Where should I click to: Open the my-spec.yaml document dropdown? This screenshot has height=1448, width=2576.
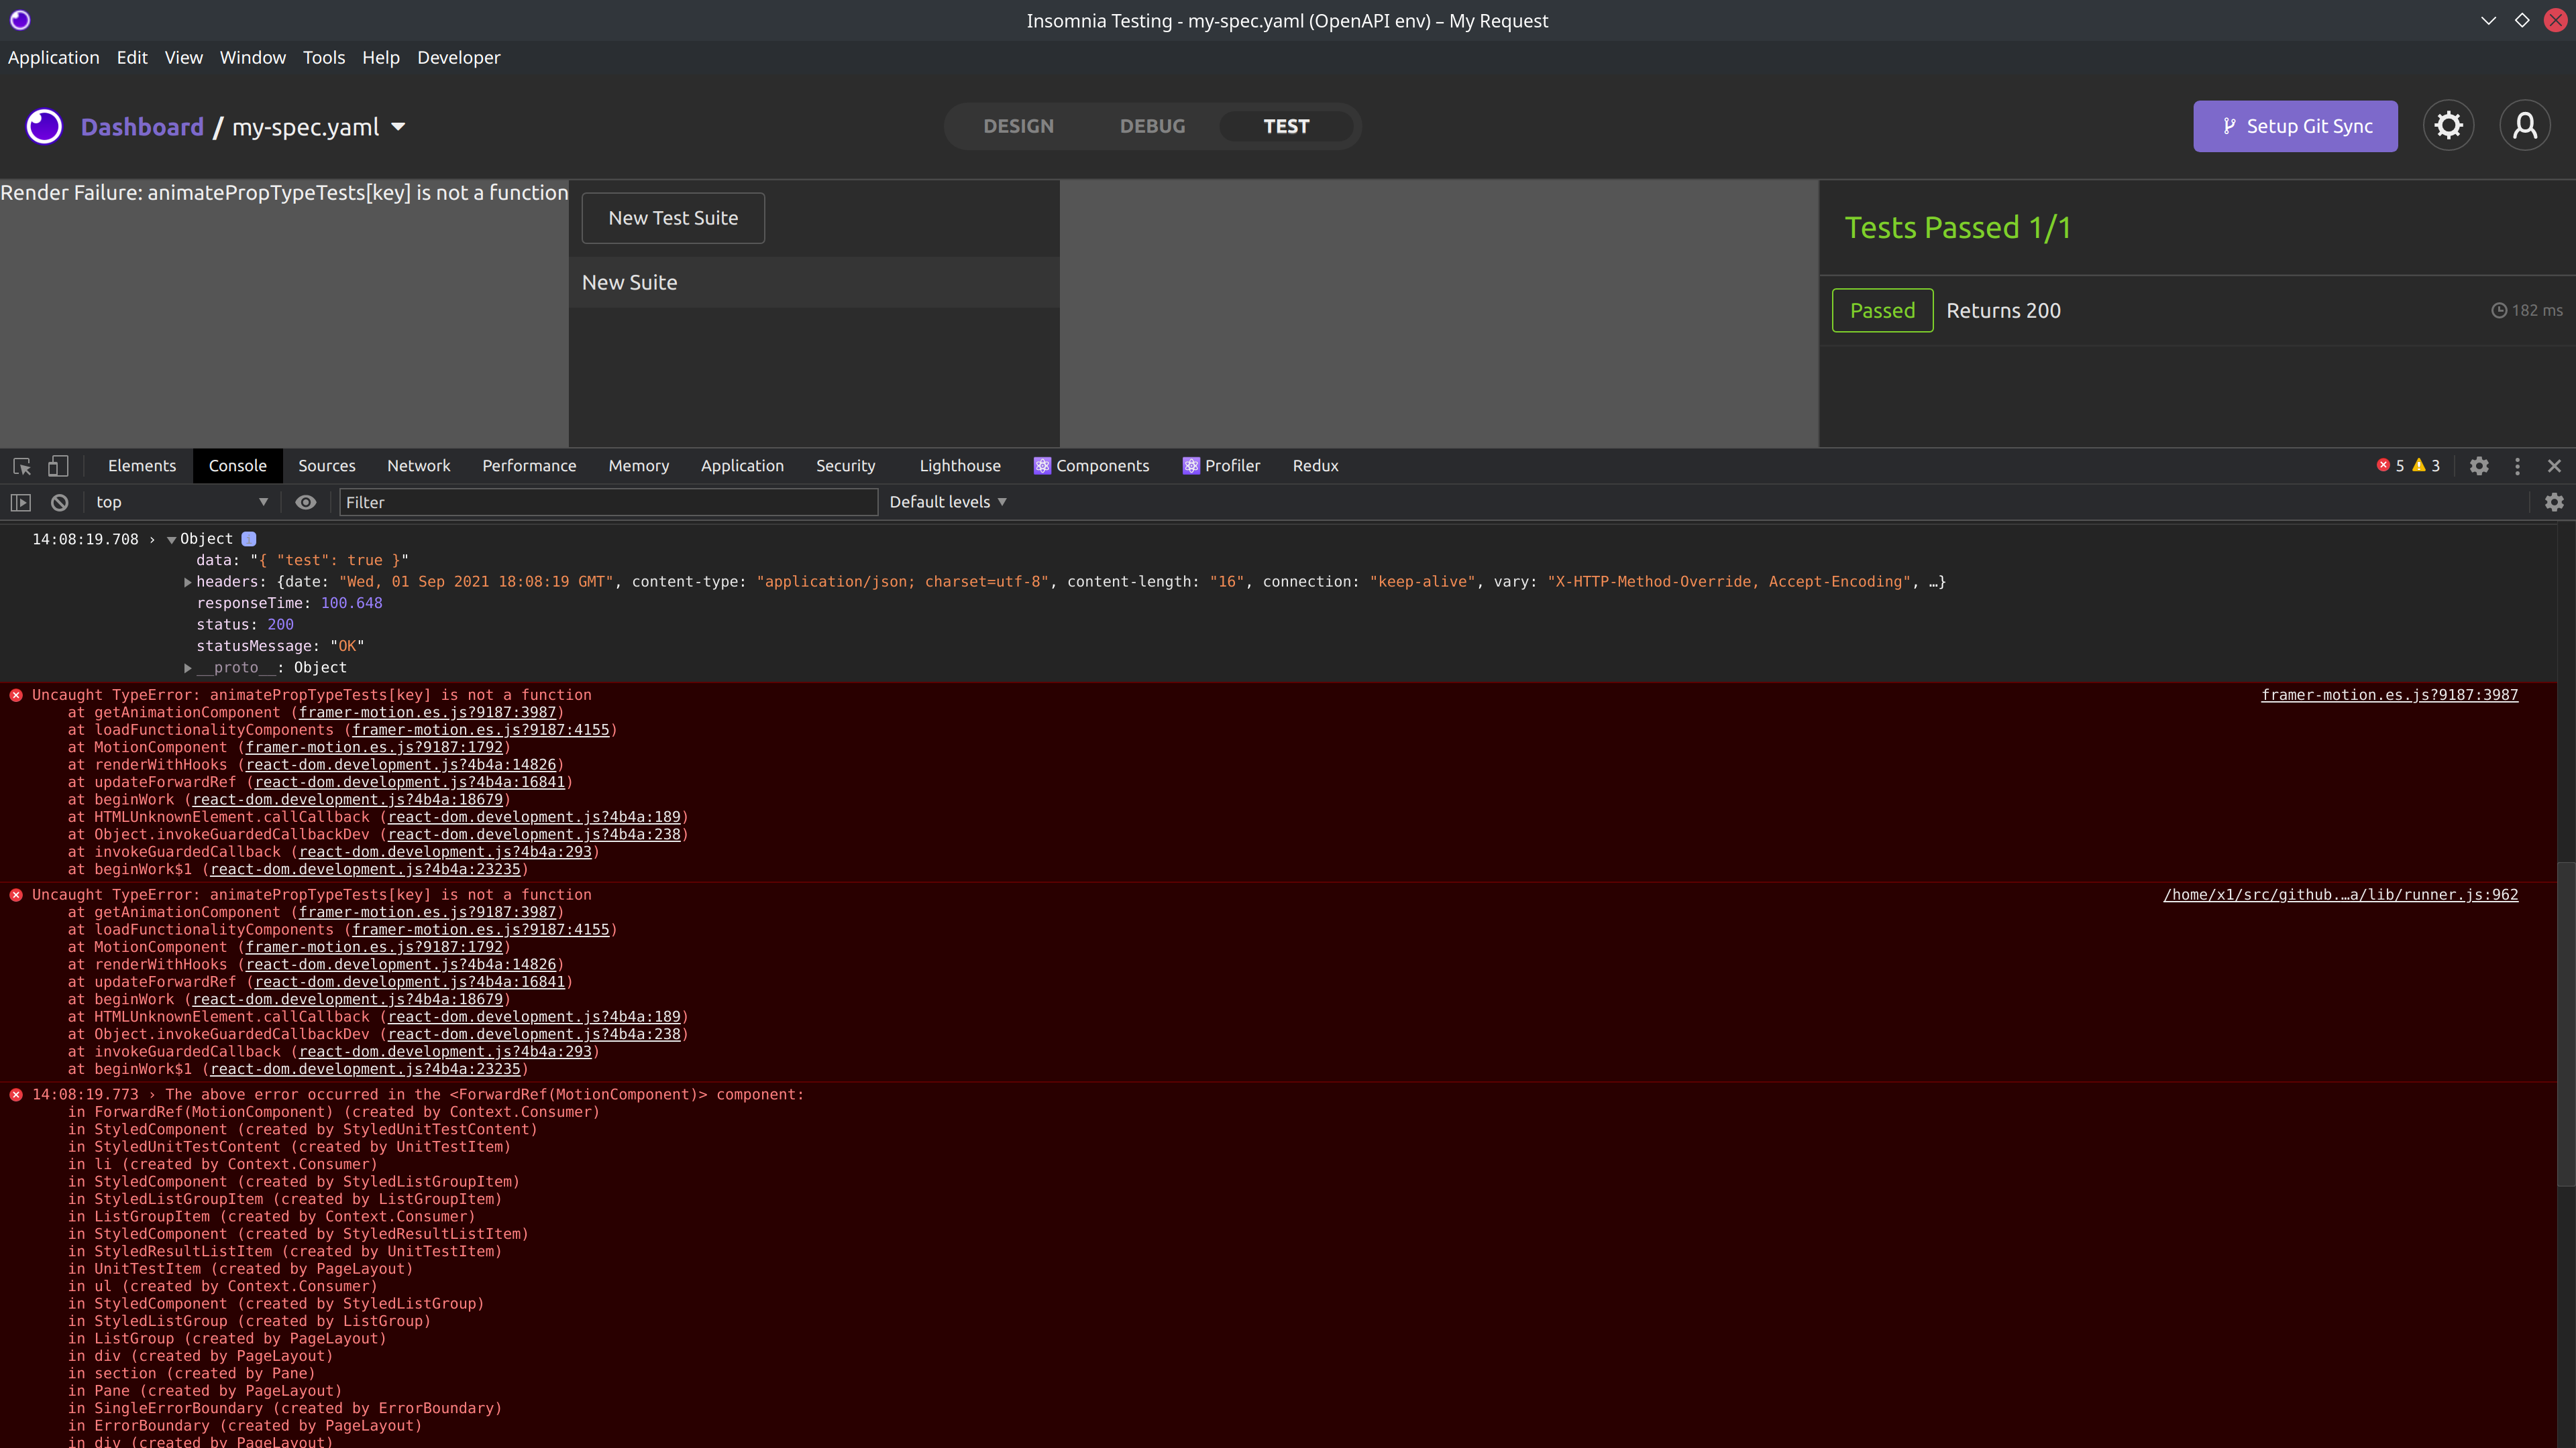(x=398, y=127)
